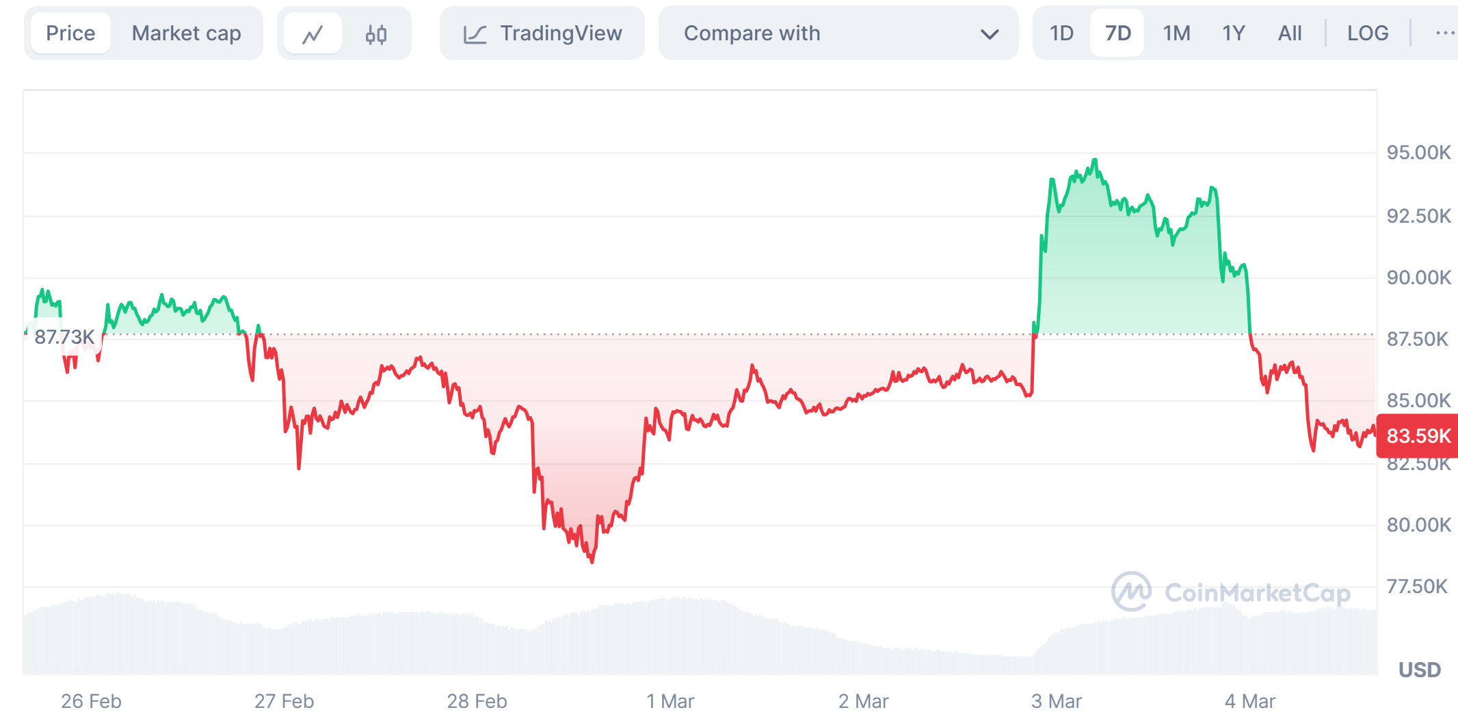Image resolution: width=1458 pixels, height=712 pixels.
Task: Enable LOG scale
Action: coord(1367,33)
